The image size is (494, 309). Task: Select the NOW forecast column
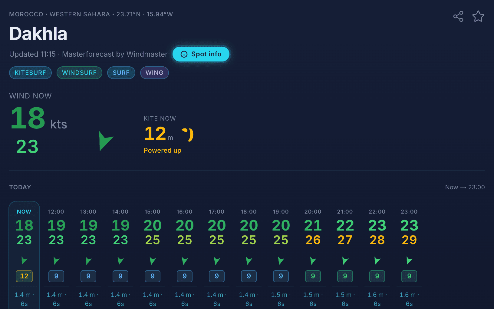pyautogui.click(x=24, y=255)
